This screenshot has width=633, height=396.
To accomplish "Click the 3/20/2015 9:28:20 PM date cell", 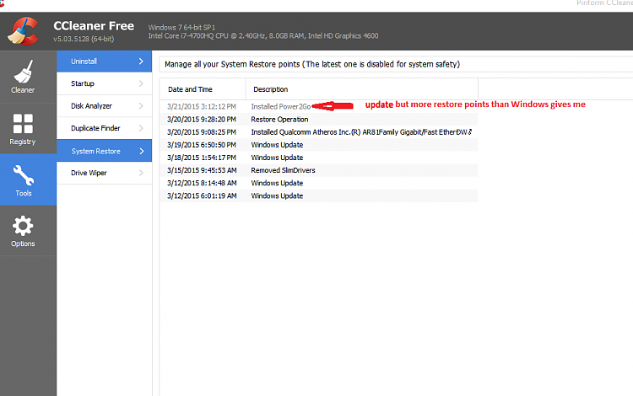I will pyautogui.click(x=202, y=120).
